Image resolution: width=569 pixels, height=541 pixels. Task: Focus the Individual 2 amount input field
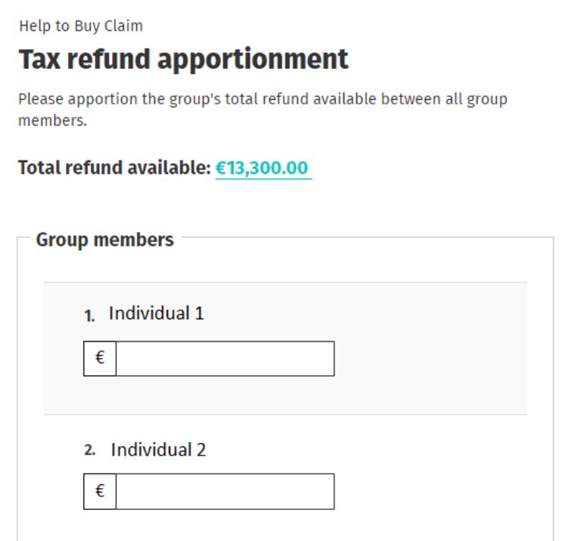click(225, 491)
